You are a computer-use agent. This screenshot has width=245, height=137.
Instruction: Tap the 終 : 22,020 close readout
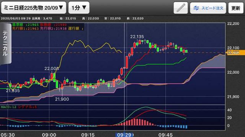coord(135,19)
